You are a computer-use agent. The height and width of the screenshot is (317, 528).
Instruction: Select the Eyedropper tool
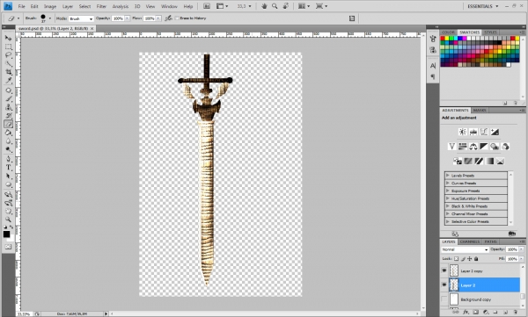click(9, 81)
